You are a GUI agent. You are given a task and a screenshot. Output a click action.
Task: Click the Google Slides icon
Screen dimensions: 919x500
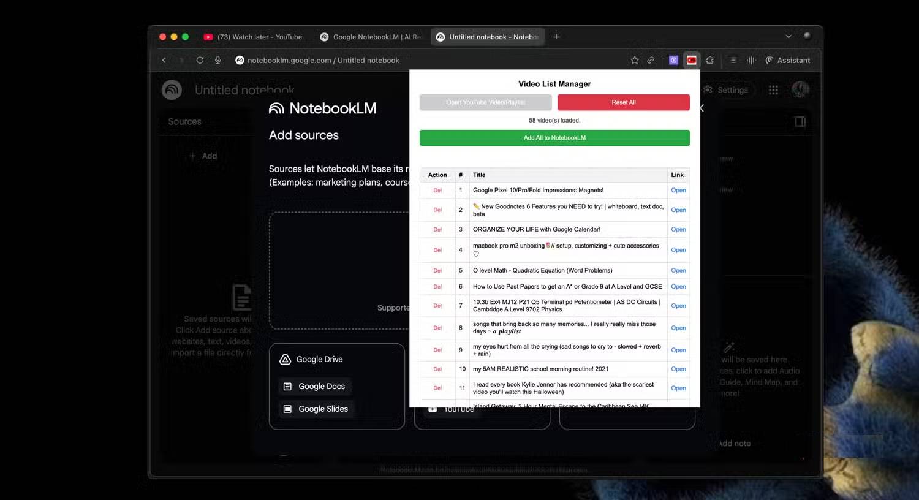pos(287,409)
